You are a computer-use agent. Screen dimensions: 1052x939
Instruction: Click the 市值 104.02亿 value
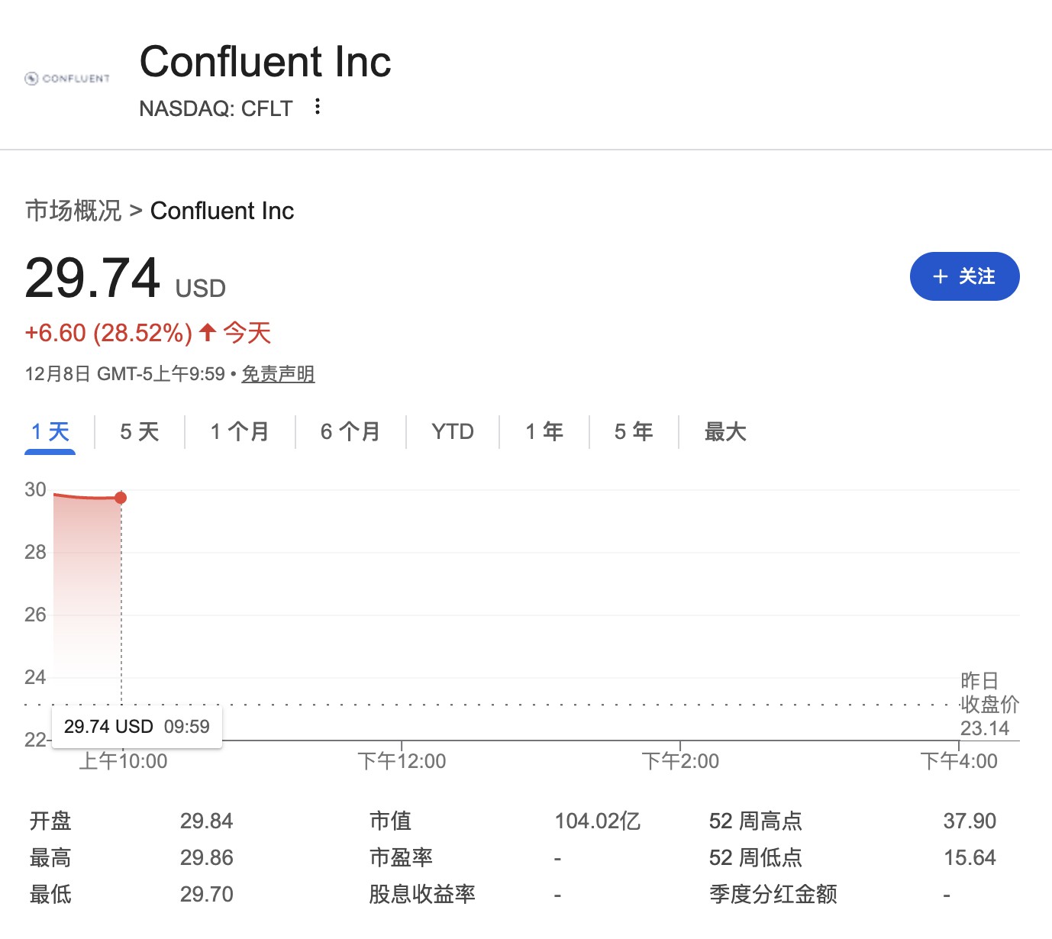click(x=597, y=821)
